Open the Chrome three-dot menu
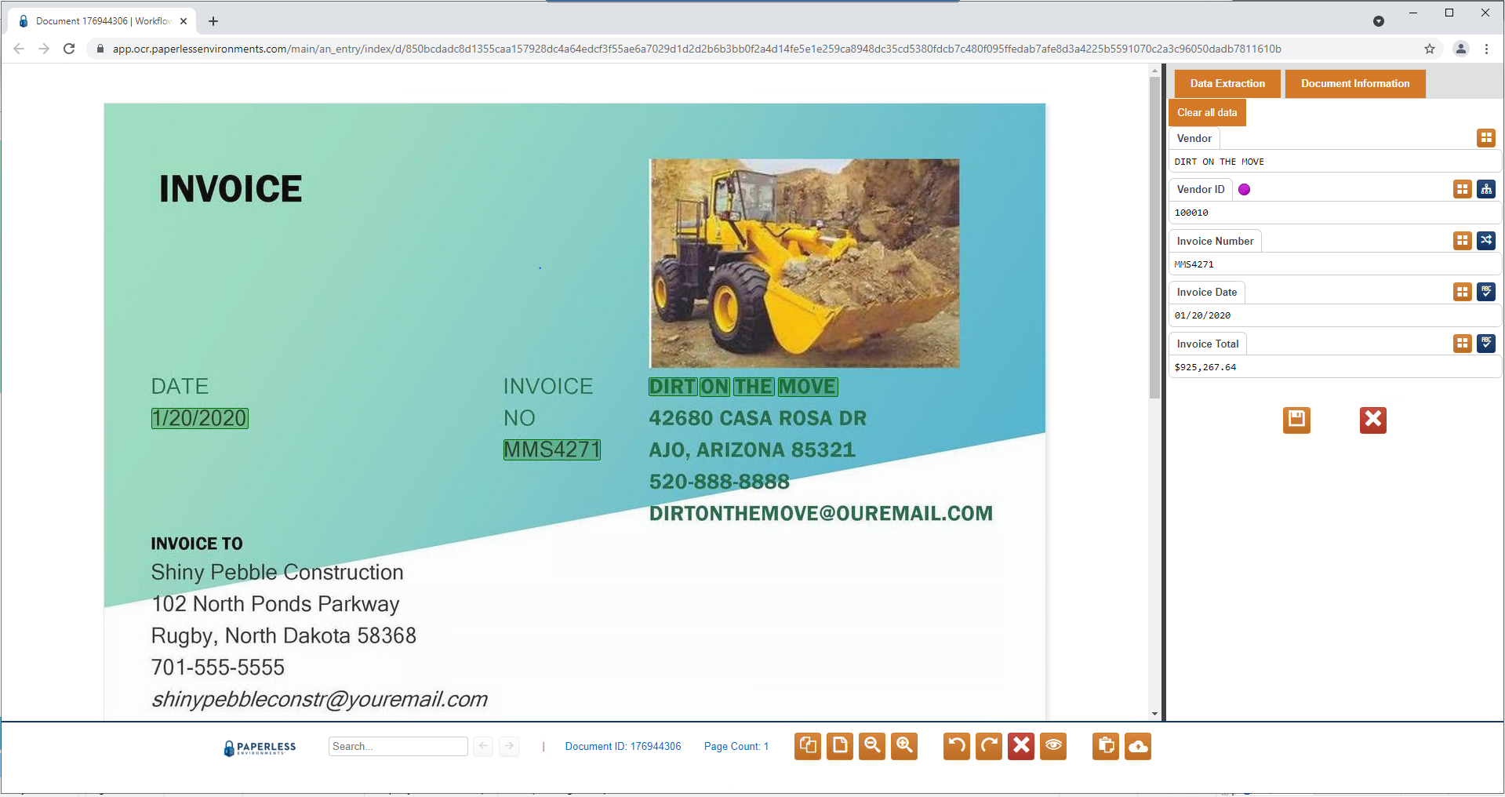Screen dimensions: 1505x797 1486,49
